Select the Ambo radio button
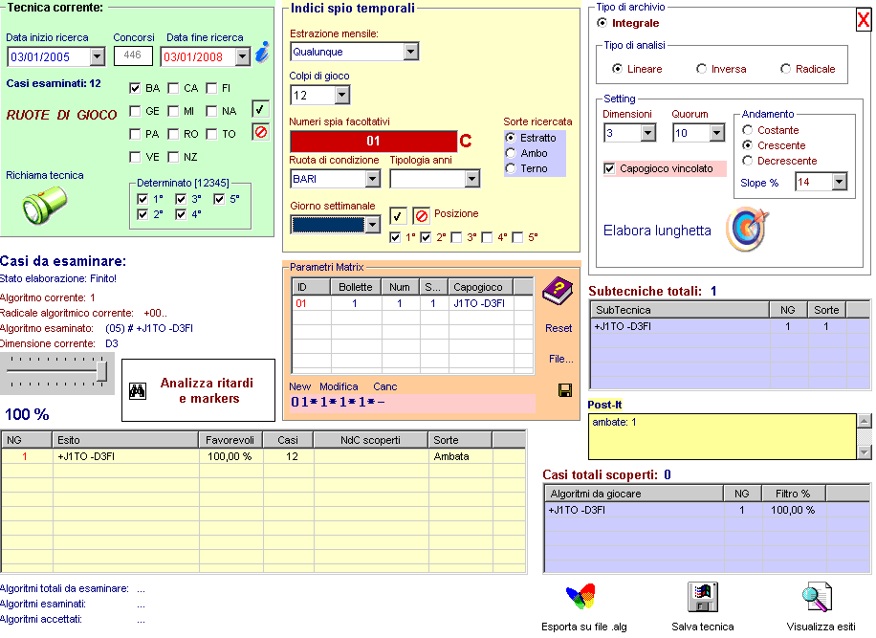Image resolution: width=876 pixels, height=638 pixels. [511, 153]
